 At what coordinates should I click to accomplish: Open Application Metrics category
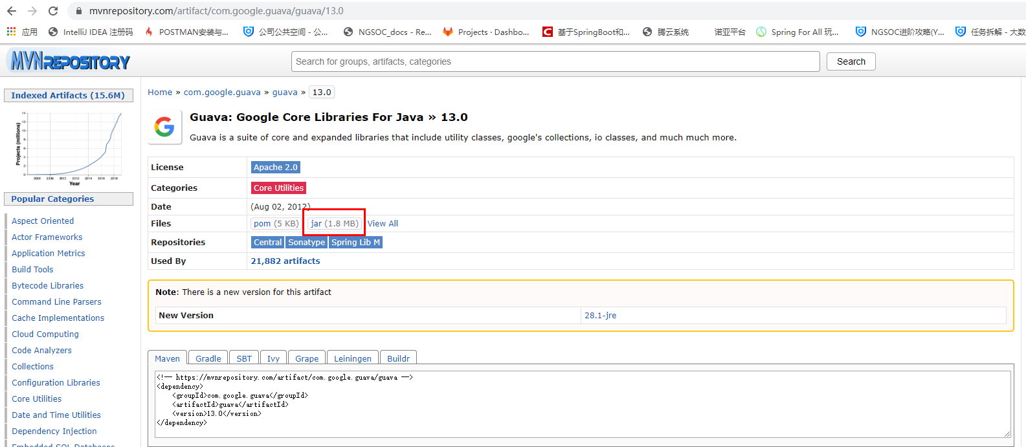(x=49, y=253)
